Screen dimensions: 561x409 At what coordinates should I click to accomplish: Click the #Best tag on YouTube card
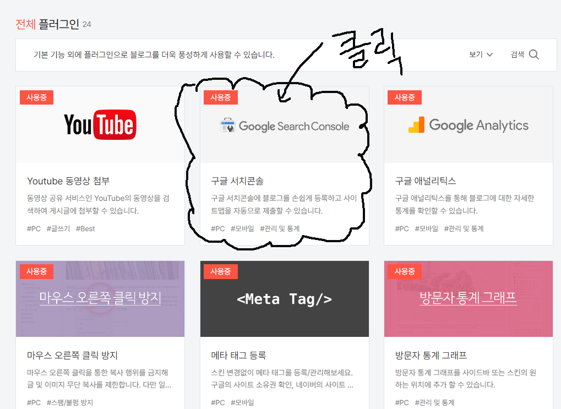pyautogui.click(x=85, y=228)
